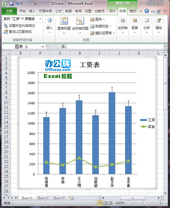Expand the formula bar chevron

165,47
